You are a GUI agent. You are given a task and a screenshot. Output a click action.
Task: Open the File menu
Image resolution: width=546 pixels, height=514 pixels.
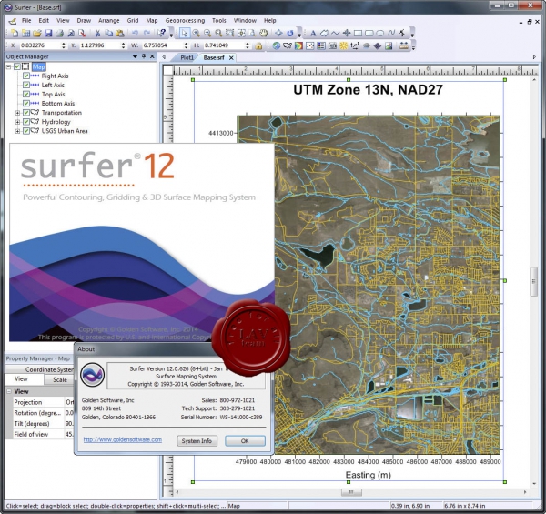click(26, 21)
